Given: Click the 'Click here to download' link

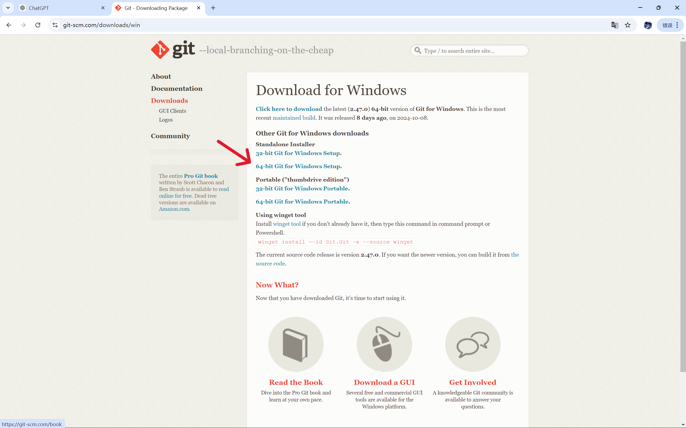Looking at the screenshot, I should tap(289, 109).
